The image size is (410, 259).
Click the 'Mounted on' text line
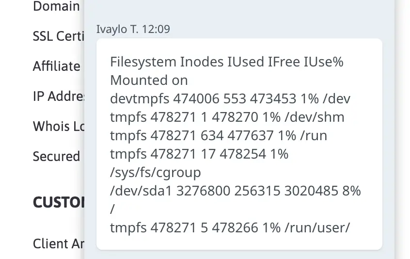tap(149, 80)
